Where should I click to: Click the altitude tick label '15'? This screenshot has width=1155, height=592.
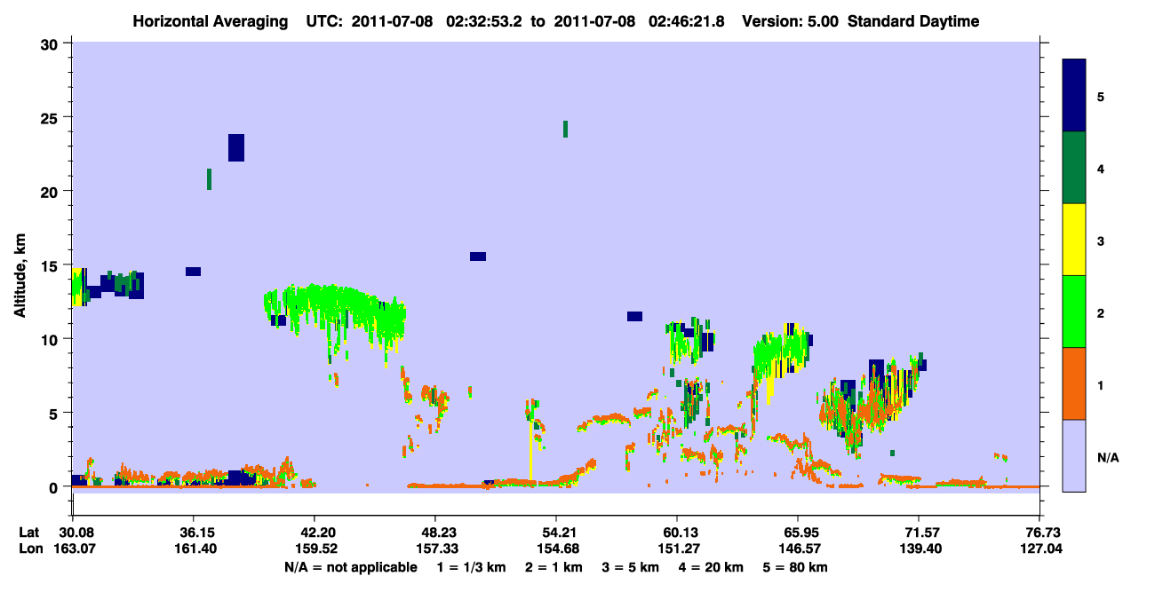pyautogui.click(x=51, y=265)
